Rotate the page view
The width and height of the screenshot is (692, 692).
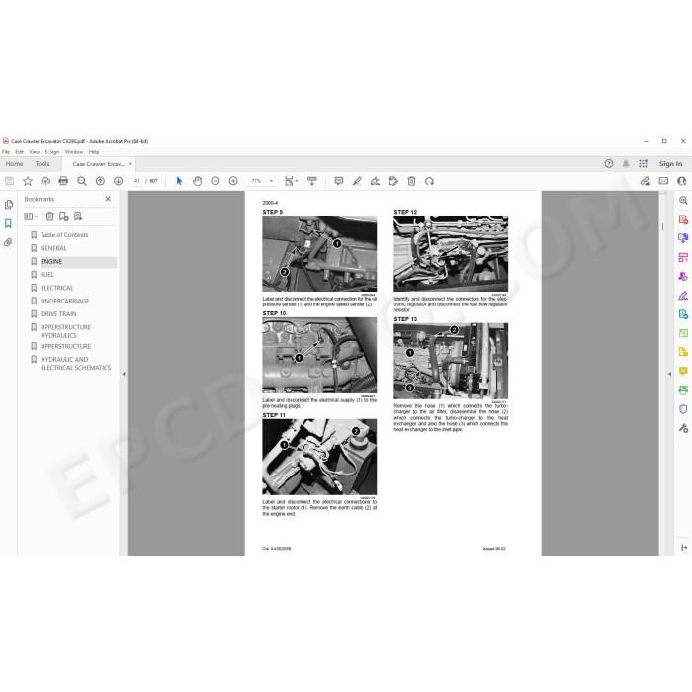click(429, 181)
